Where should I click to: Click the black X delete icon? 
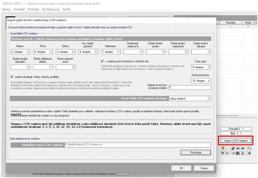point(223,153)
